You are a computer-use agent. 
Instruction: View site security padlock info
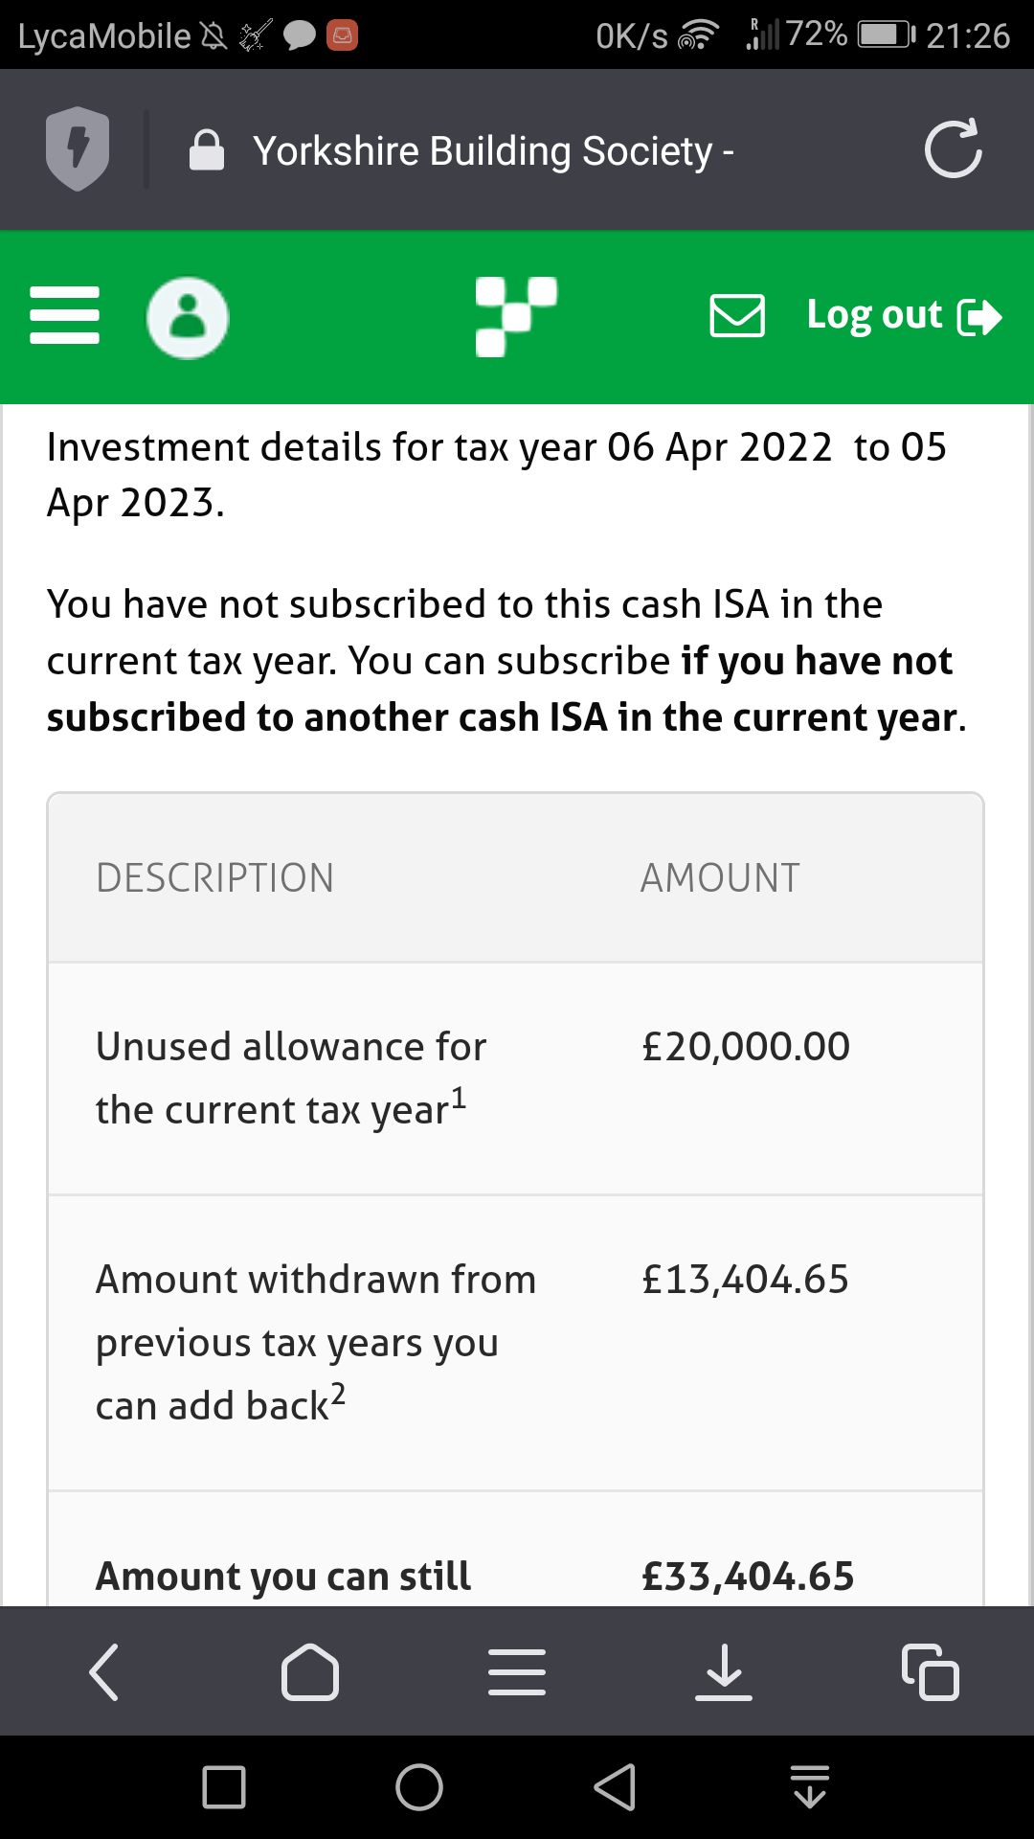(207, 150)
